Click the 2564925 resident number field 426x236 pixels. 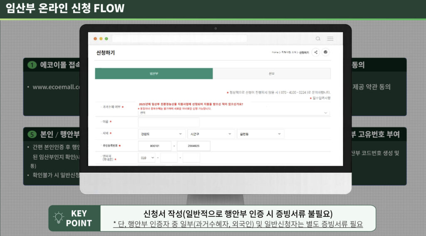coord(193,146)
